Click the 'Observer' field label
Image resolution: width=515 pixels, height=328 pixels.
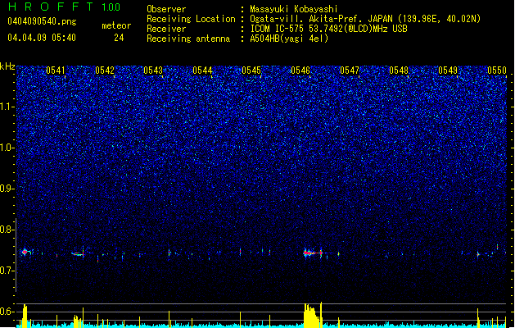pyautogui.click(x=166, y=9)
